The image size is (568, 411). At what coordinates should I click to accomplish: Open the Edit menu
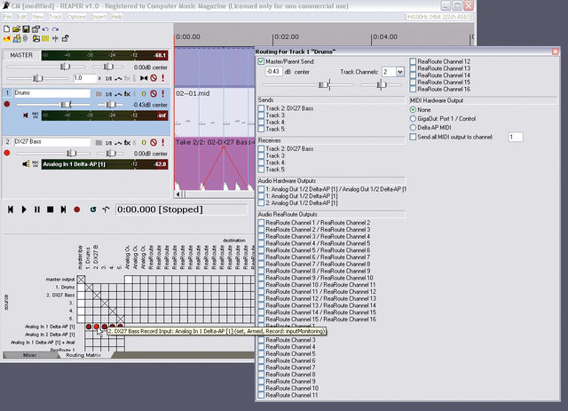click(21, 17)
